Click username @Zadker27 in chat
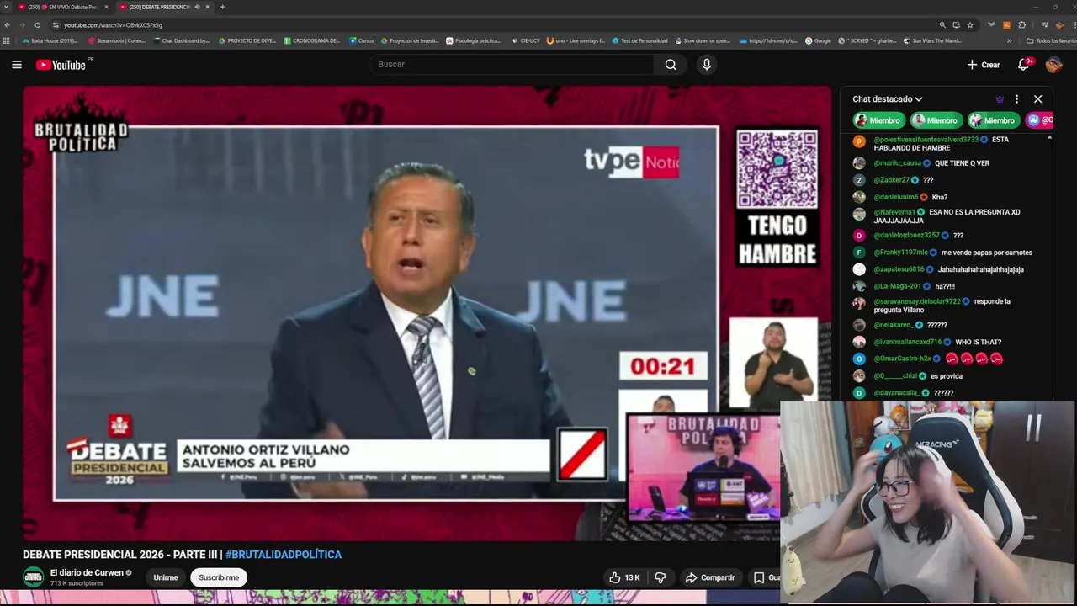This screenshot has height=606, width=1077. (891, 180)
